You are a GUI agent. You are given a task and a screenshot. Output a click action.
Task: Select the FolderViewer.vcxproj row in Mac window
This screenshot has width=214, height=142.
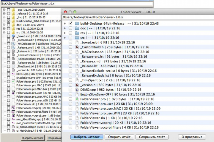pos(138,123)
